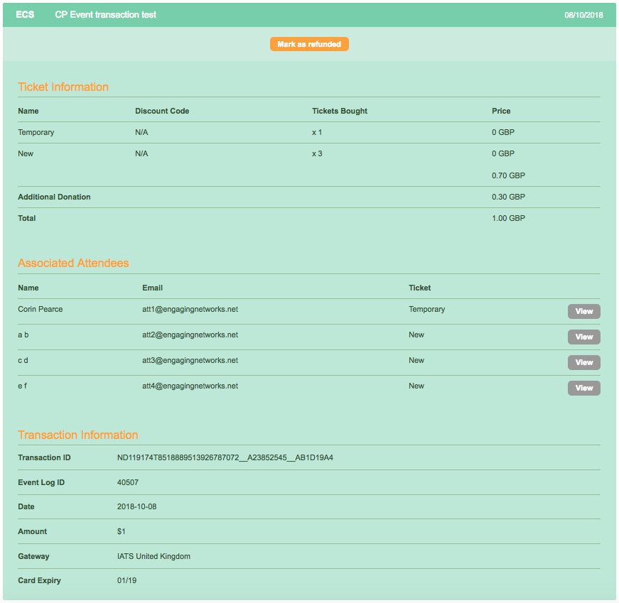The height and width of the screenshot is (603, 619).
Task: Open the View button for attendee a b
Action: [x=583, y=337]
